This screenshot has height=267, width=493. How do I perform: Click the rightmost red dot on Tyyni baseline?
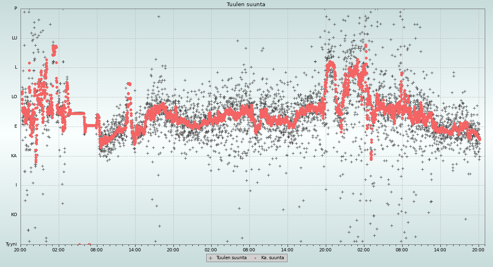pos(89,245)
